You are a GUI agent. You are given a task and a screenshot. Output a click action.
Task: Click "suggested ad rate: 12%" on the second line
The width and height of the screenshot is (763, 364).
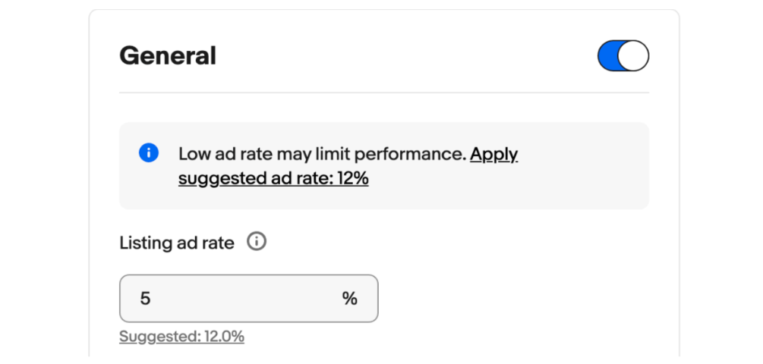point(273,179)
